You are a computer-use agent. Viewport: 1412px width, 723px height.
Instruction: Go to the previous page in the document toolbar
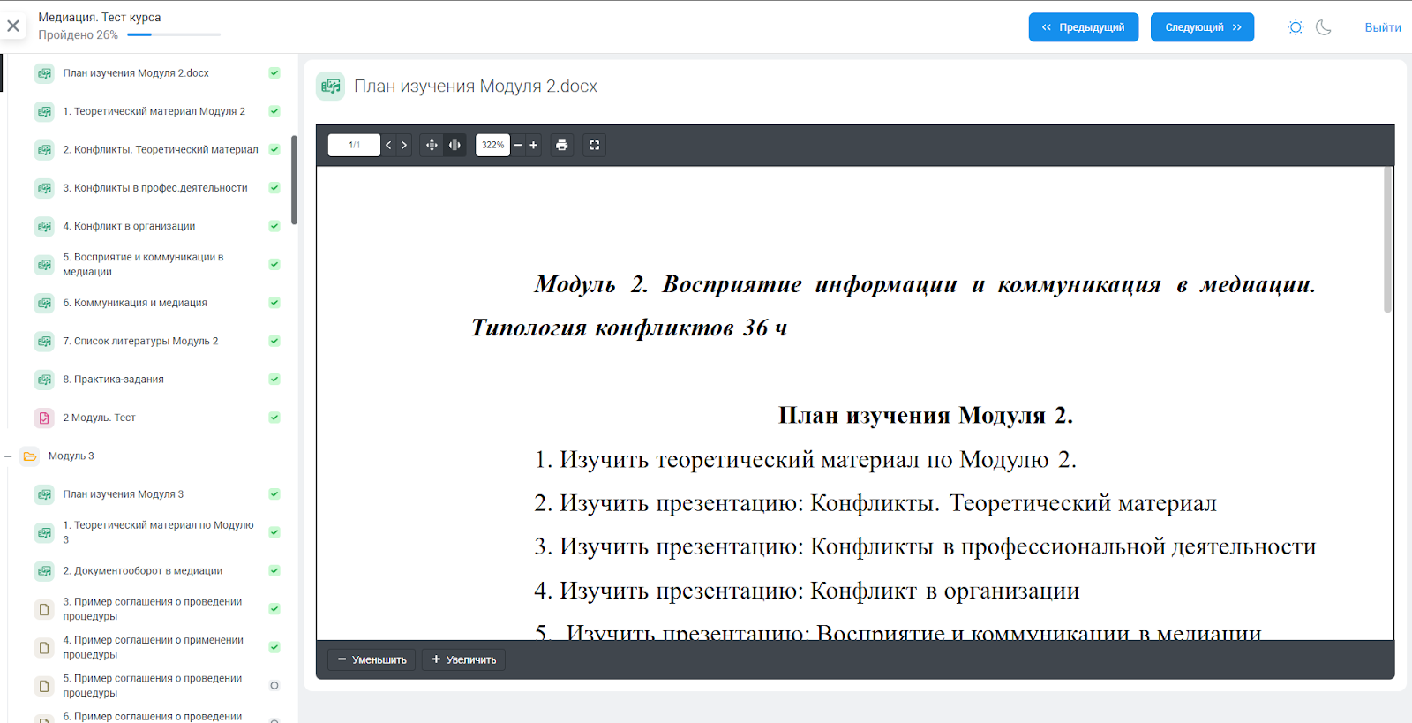coord(388,145)
